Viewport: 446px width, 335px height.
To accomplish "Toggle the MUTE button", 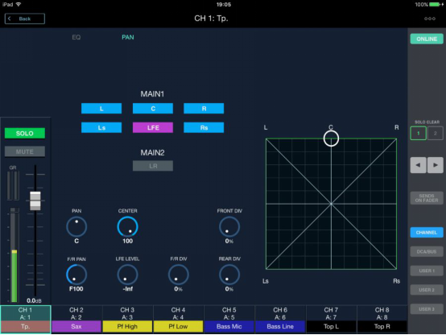I will (x=25, y=151).
